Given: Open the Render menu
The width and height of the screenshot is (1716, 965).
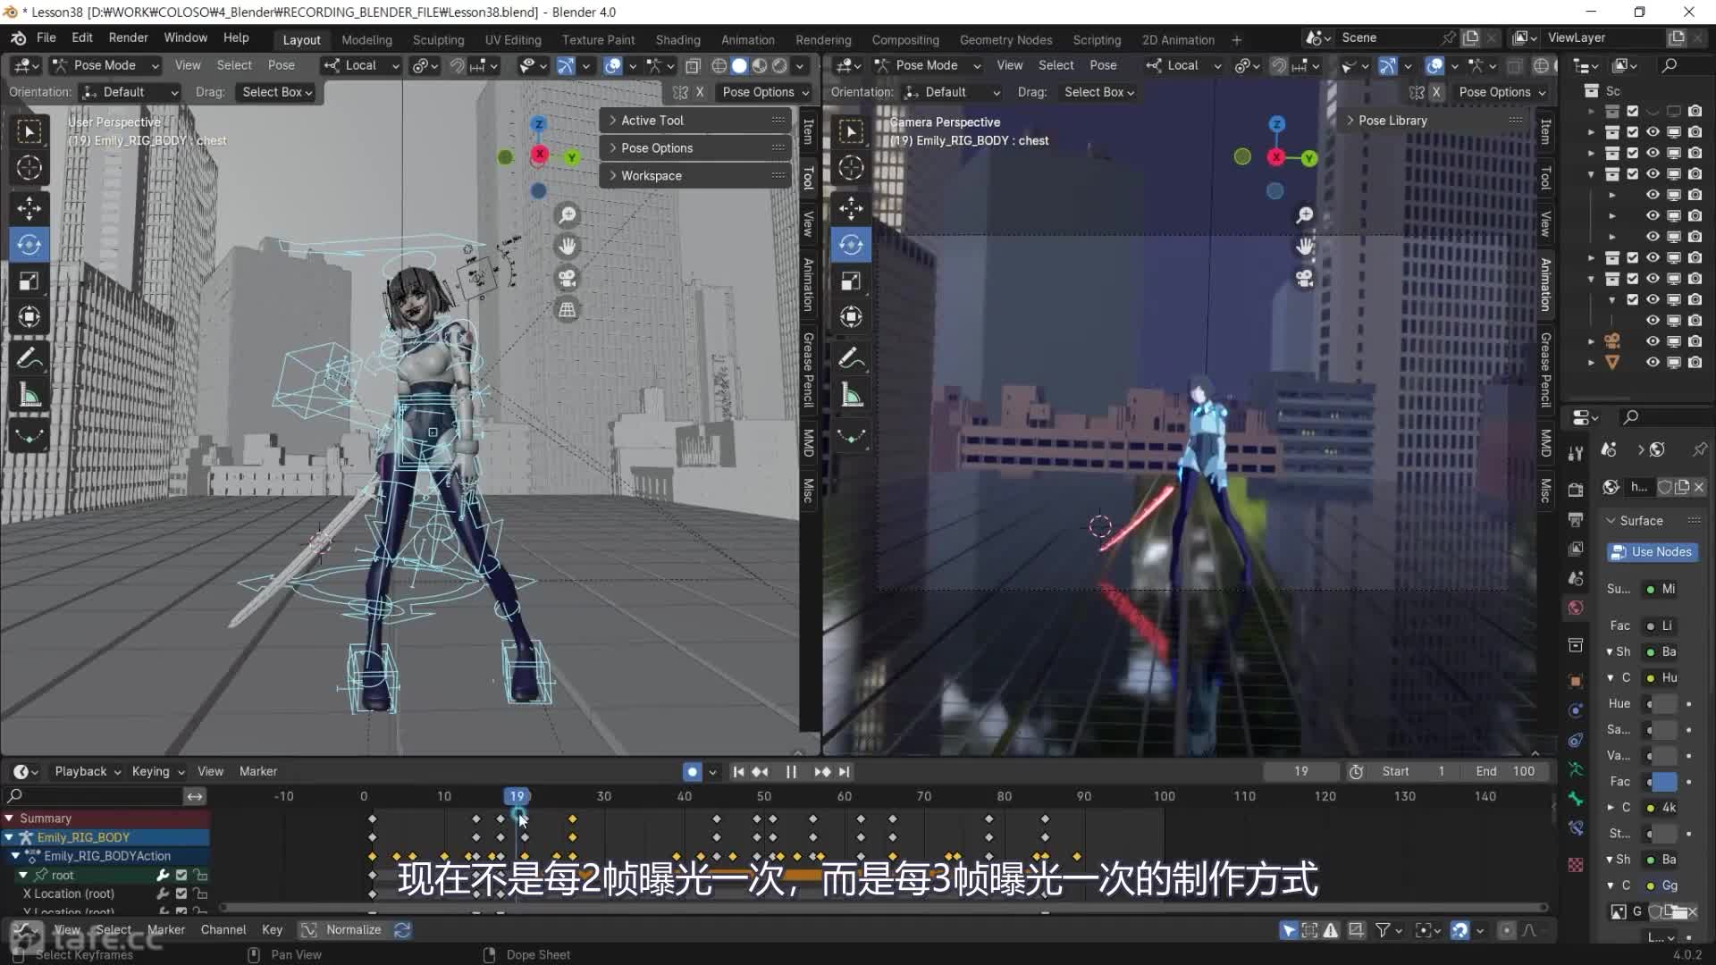Looking at the screenshot, I should pos(128,38).
